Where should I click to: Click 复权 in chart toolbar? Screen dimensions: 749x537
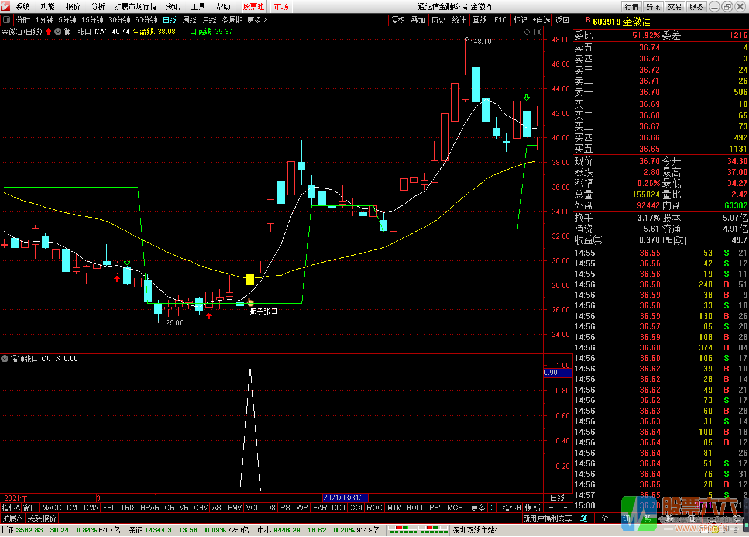[x=398, y=19]
